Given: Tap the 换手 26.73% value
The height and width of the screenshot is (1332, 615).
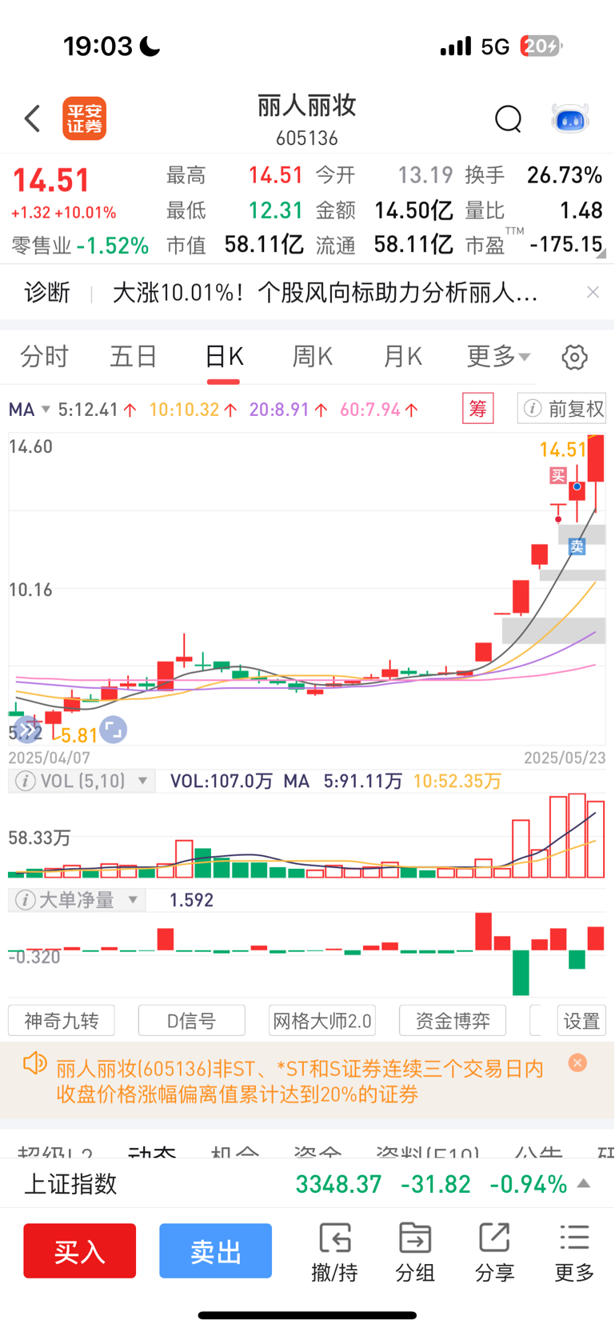Looking at the screenshot, I should point(565,175).
